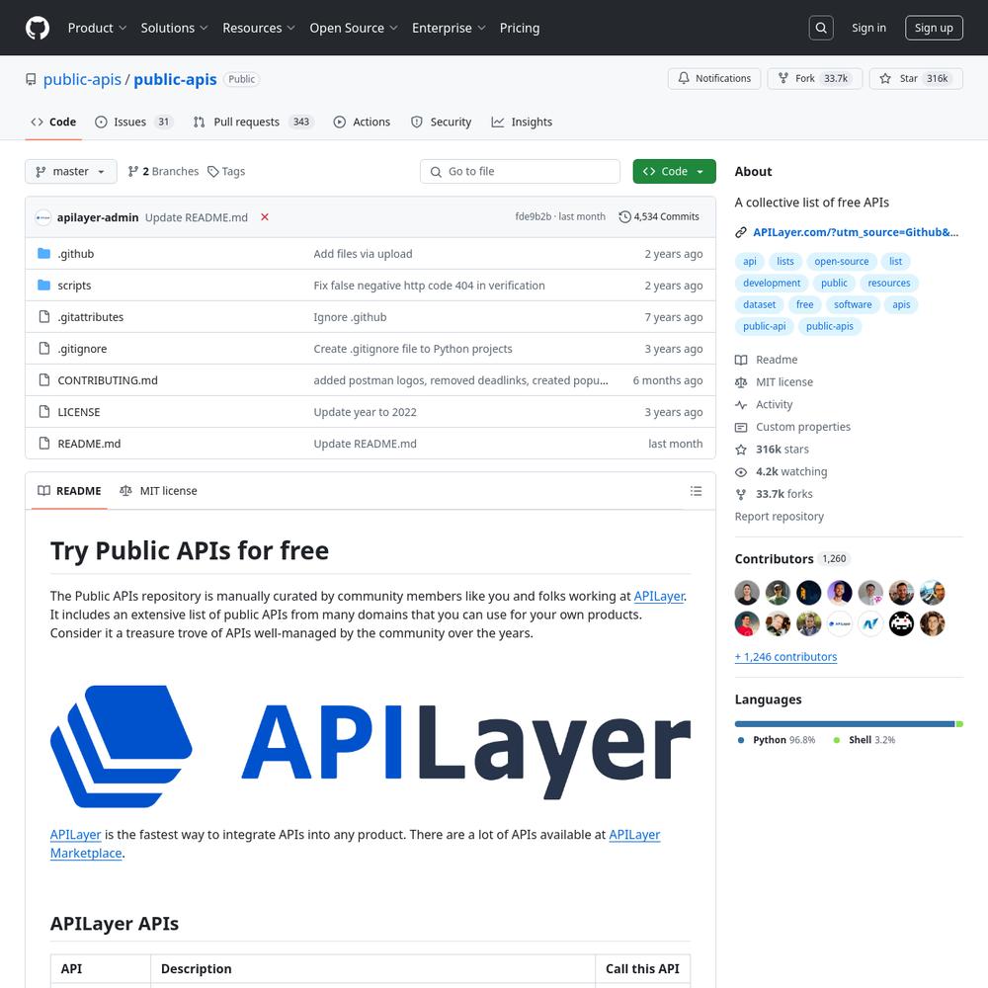Click the .gitattributes file icon
This screenshot has width=988, height=988.
click(44, 316)
